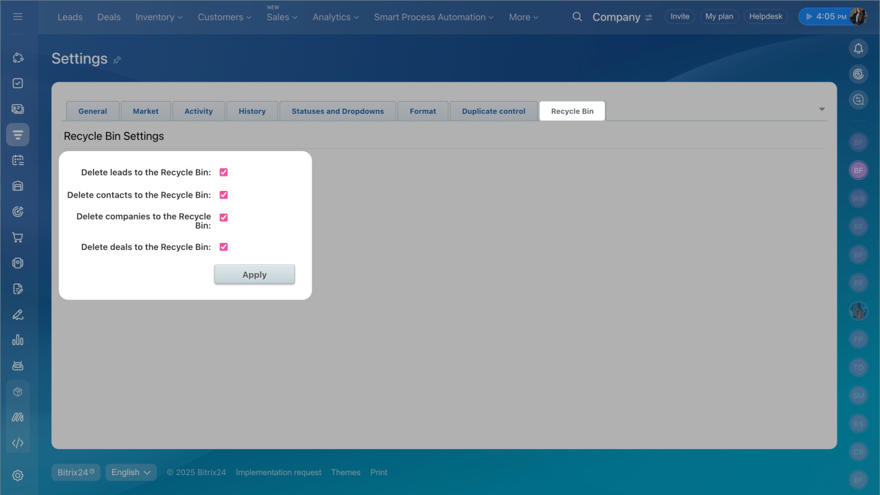Toggle Delete contacts to Recycle Bin checkbox
Viewport: 880px width, 495px height.
(223, 195)
